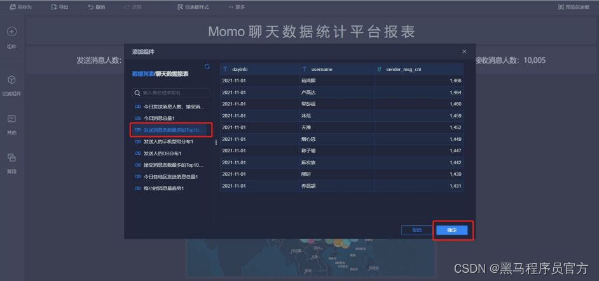This screenshot has width=599, height=281.
Task: Close the 添加组件 dialog with X
Action: coord(464,51)
